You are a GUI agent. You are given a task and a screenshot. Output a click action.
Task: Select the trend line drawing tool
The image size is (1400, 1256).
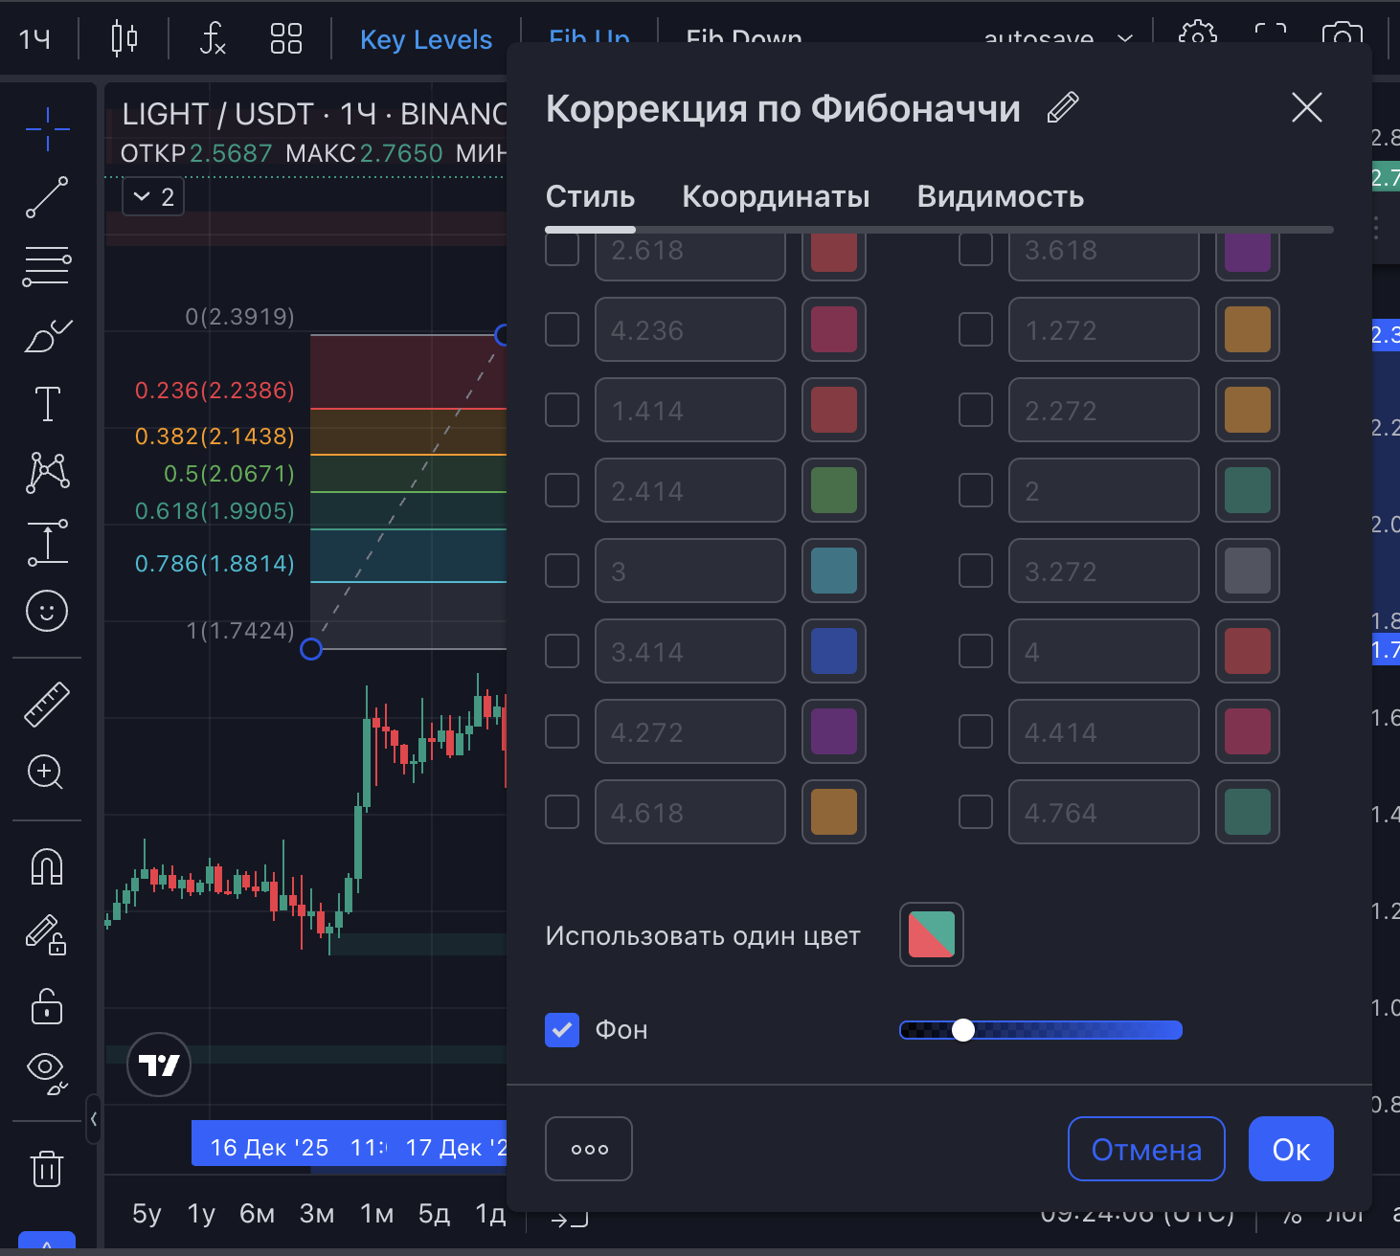pyautogui.click(x=46, y=197)
